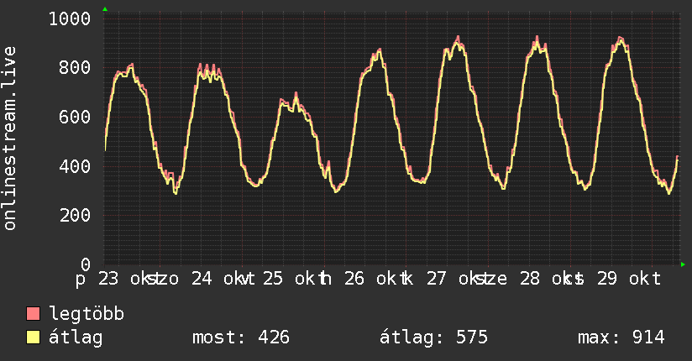Click the 0 y-axis label

[86, 264]
